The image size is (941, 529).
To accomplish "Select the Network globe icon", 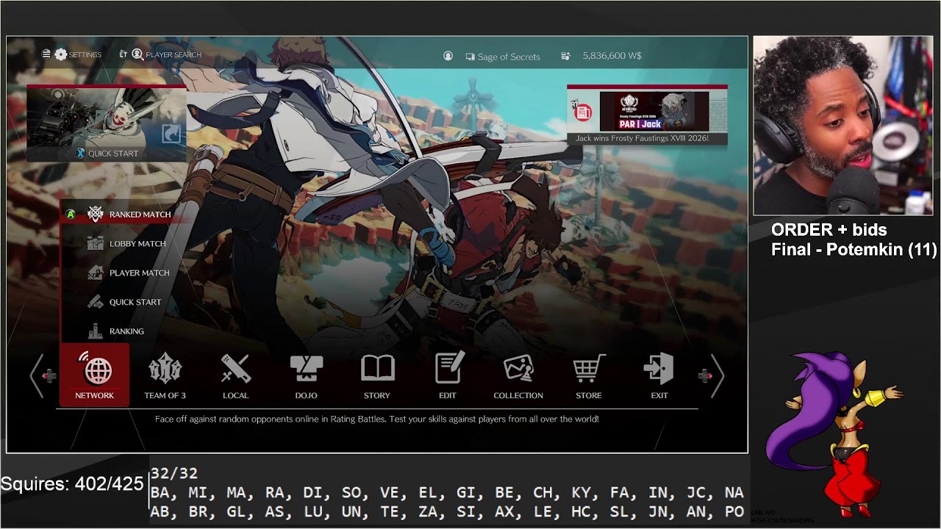I will [95, 369].
